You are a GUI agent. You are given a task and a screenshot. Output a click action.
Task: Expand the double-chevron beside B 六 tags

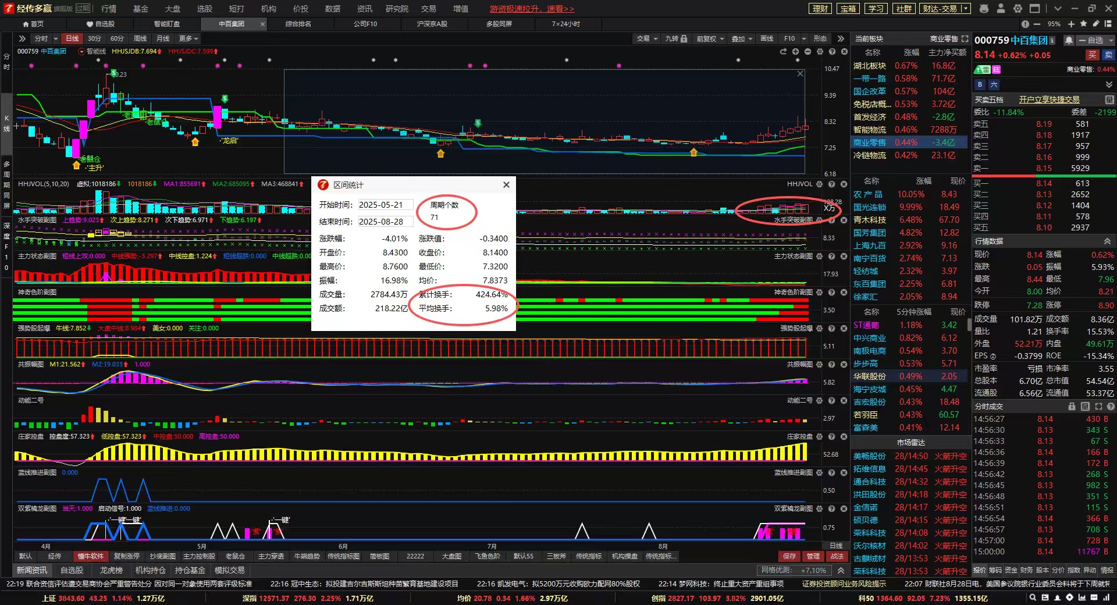point(1109,84)
